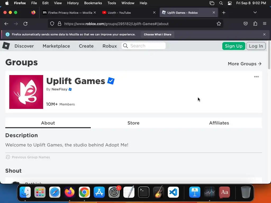Screen dimensions: 271x203
Task: Open the tracking protection shield icon
Action: coord(52,24)
